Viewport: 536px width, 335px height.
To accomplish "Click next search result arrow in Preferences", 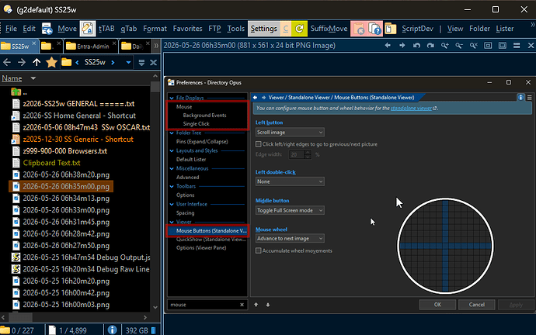I will point(268,305).
